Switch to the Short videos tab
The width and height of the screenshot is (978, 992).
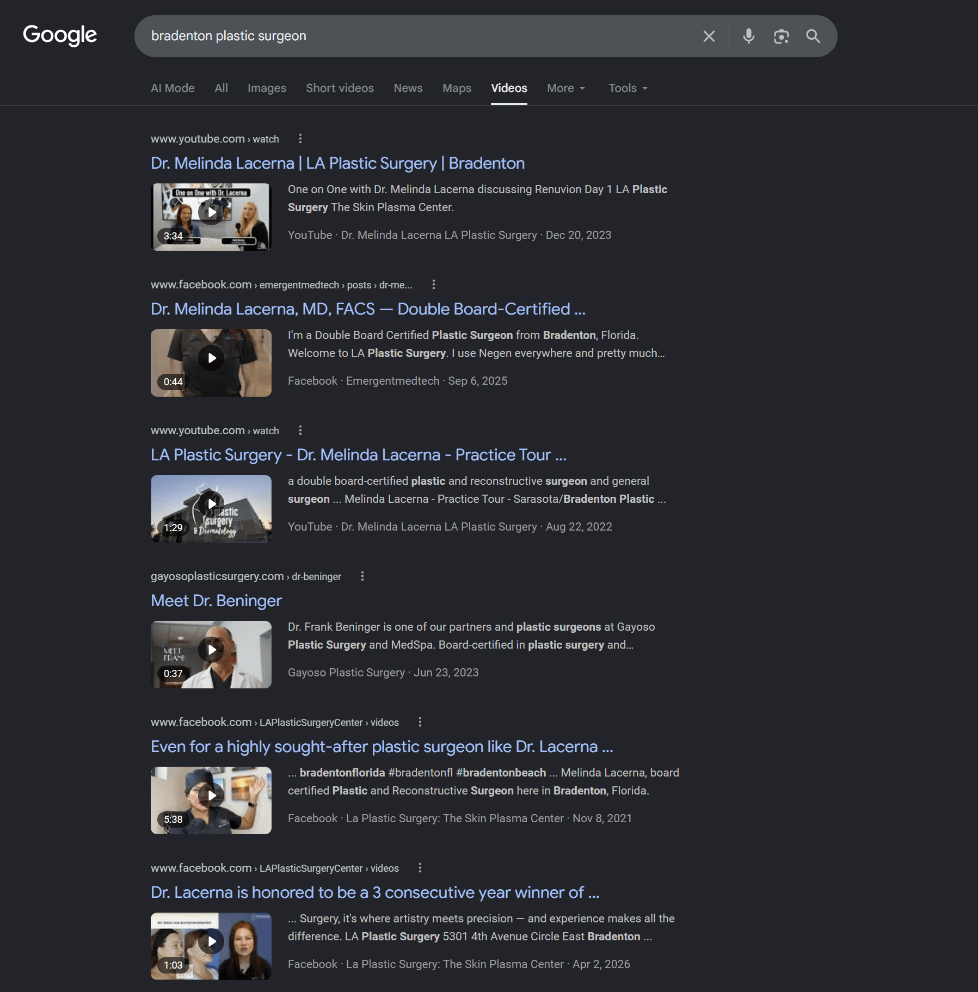coord(340,88)
